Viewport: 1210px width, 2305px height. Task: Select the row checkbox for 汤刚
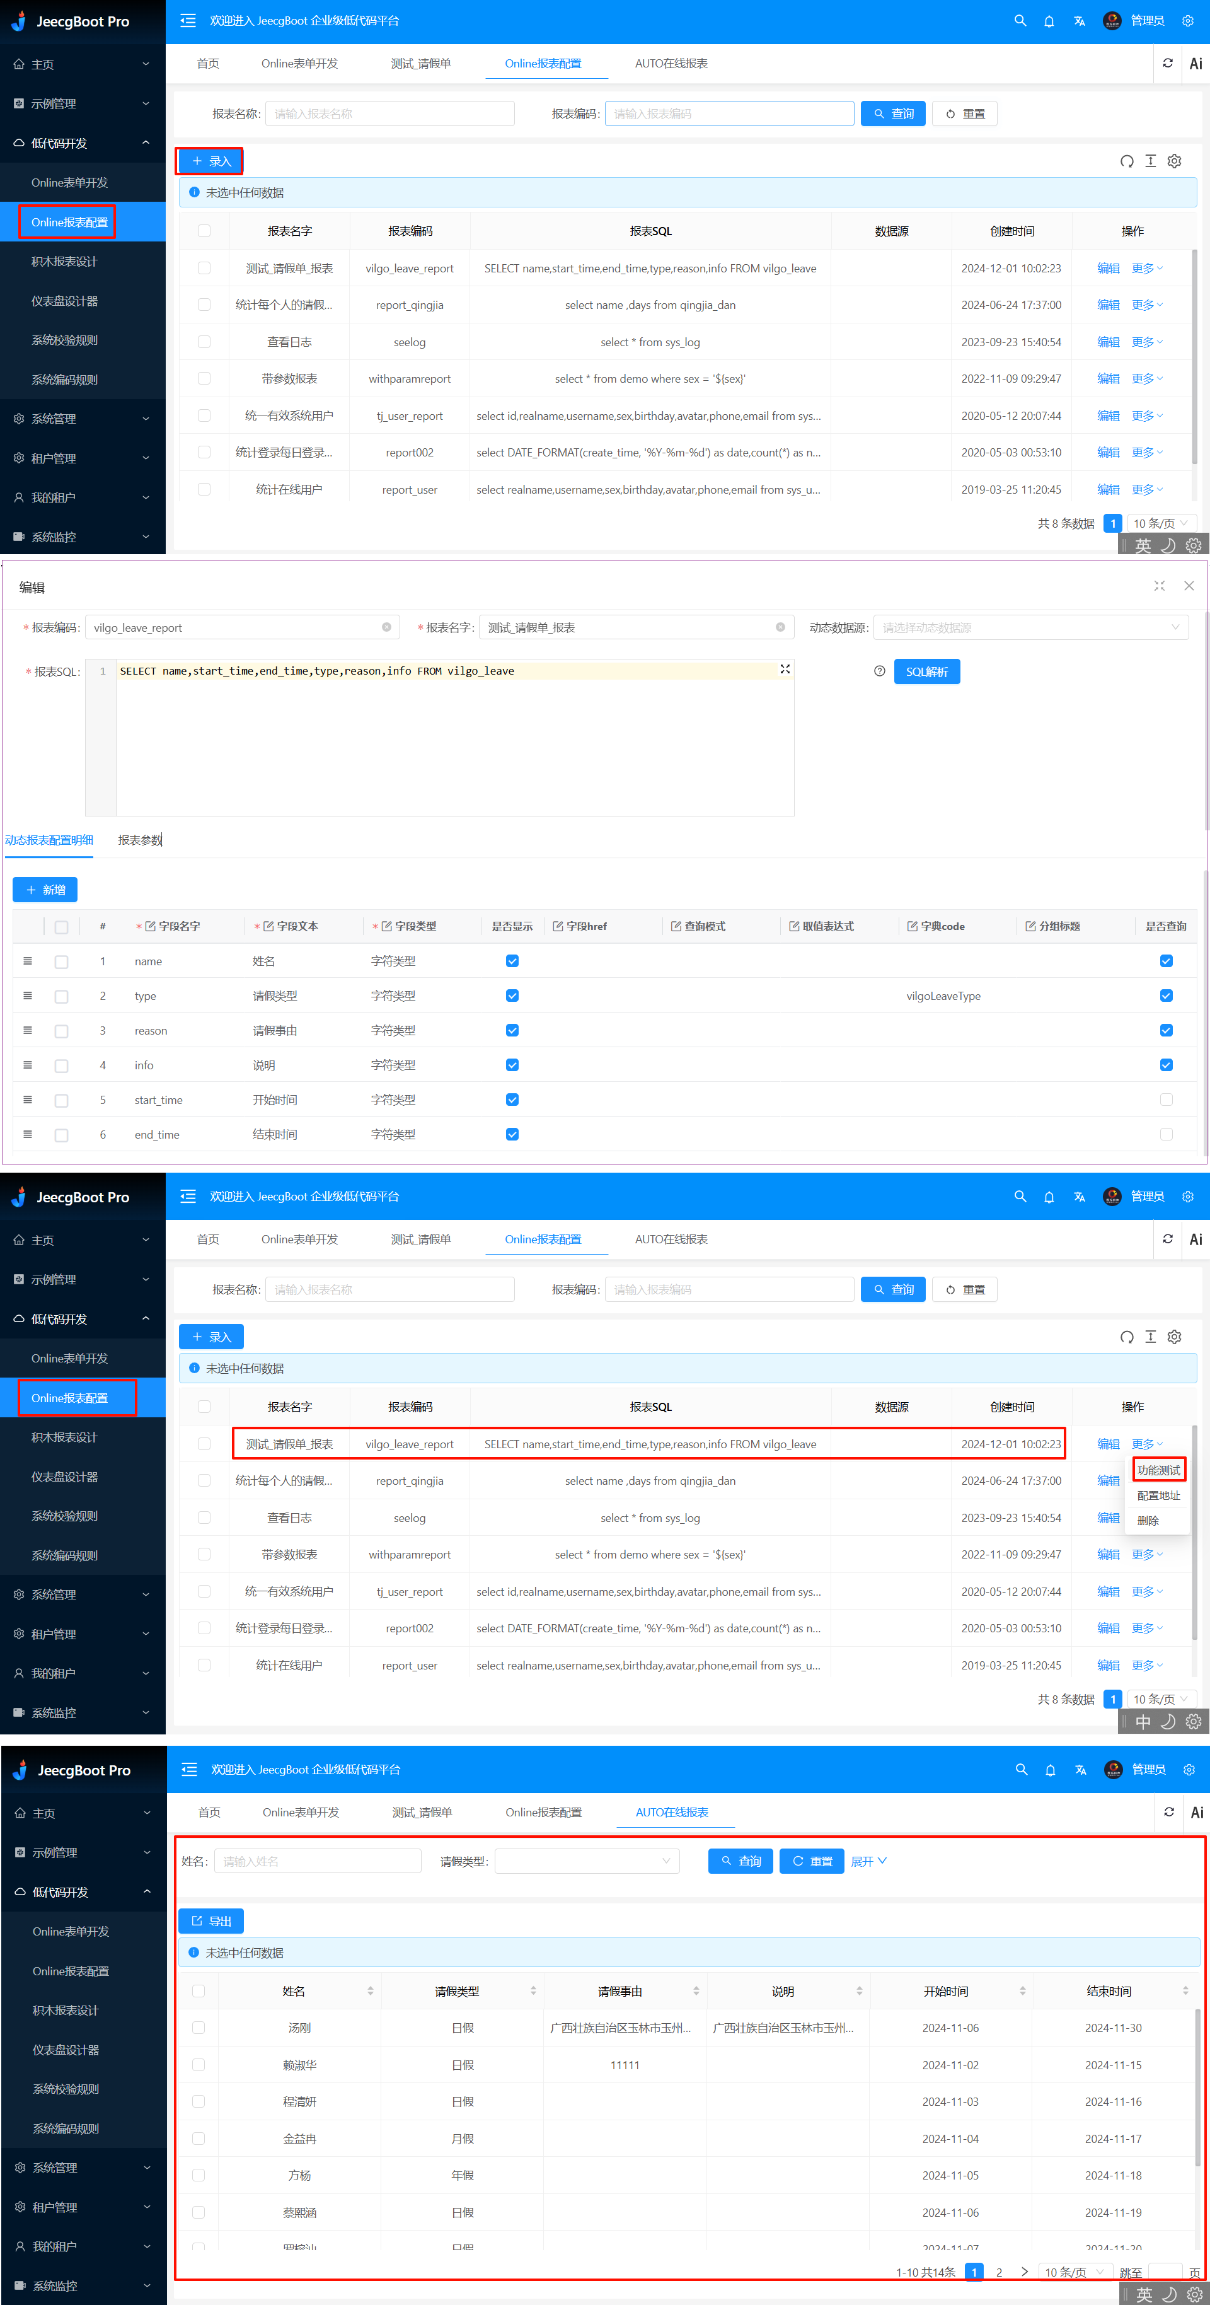[199, 2028]
